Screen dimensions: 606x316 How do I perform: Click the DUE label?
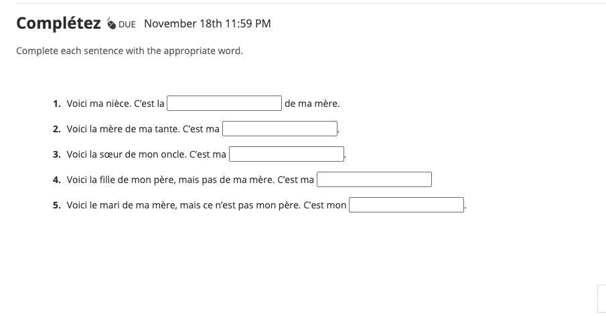pyautogui.click(x=127, y=24)
